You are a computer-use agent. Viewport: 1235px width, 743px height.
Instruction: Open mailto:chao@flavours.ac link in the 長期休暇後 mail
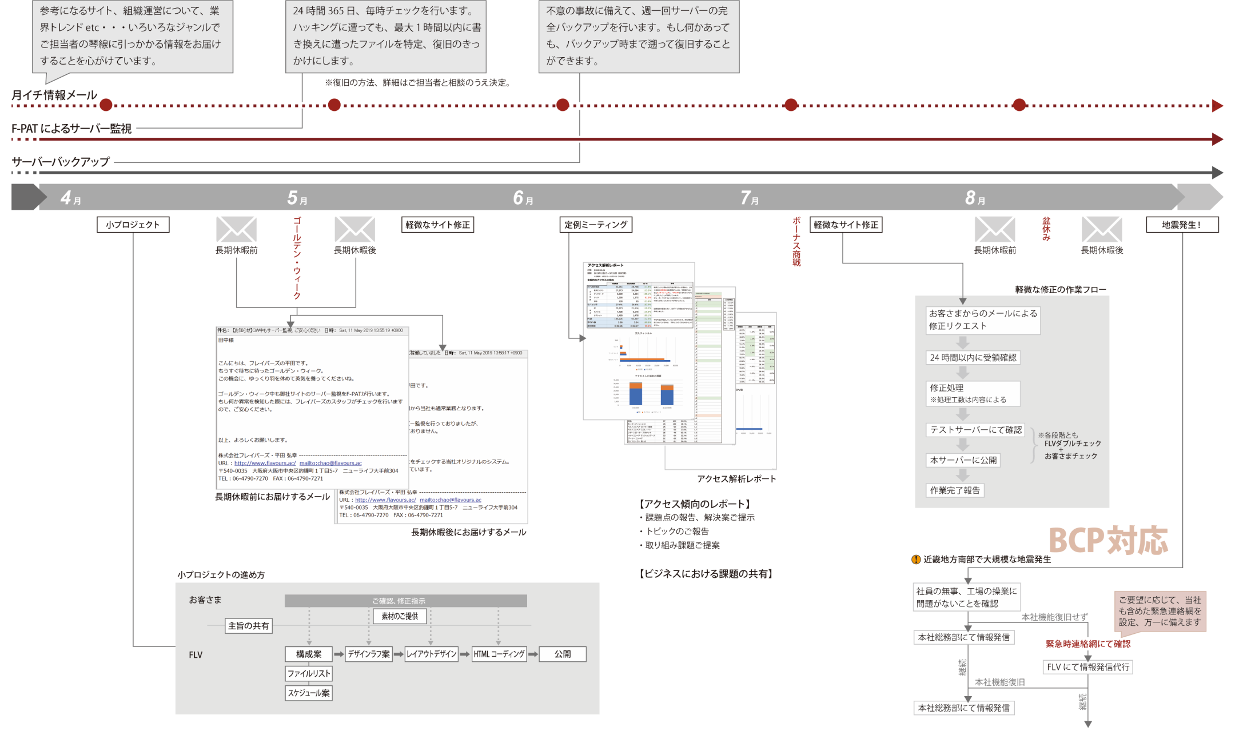(451, 500)
